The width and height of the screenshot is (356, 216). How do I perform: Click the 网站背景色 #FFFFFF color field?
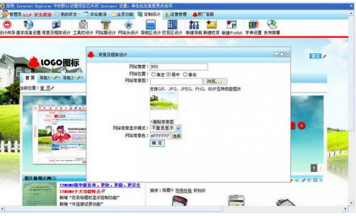(160, 136)
